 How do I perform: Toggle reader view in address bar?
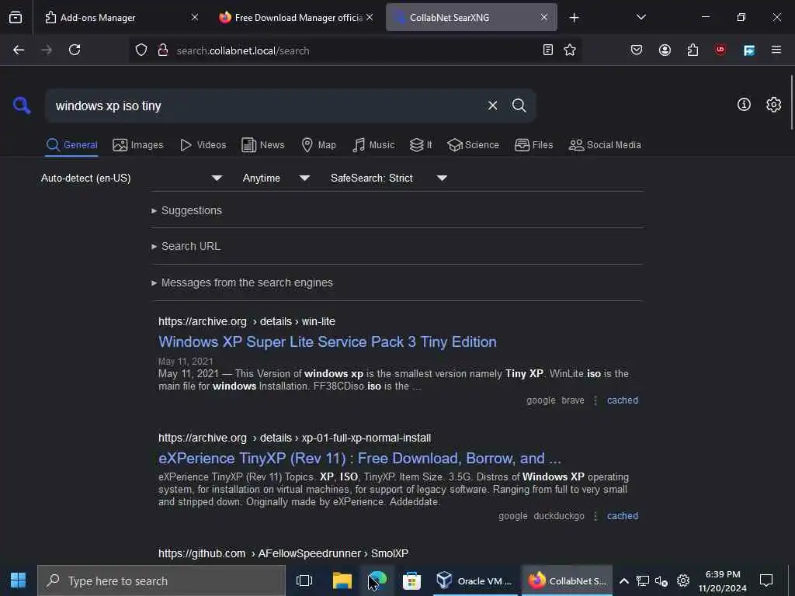(x=547, y=50)
